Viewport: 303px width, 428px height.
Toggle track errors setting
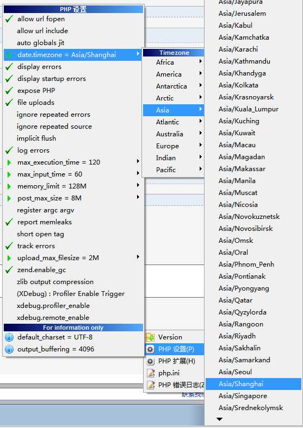tap(73, 246)
